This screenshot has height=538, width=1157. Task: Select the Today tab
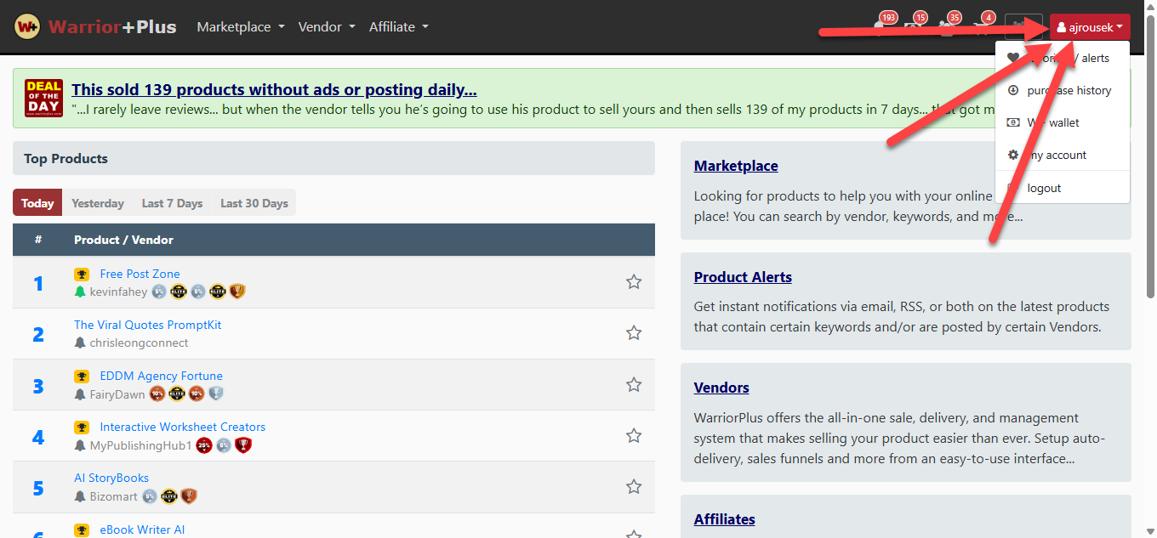click(x=37, y=203)
